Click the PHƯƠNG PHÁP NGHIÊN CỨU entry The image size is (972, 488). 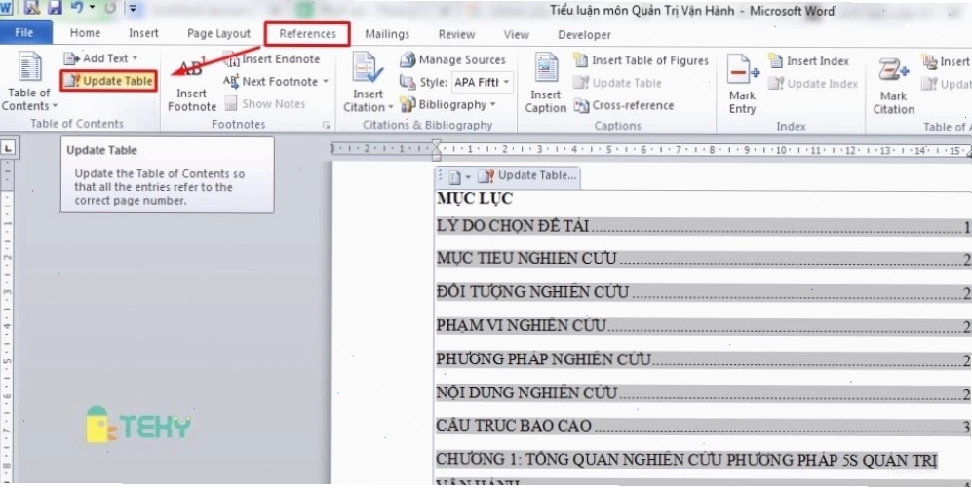704,359
